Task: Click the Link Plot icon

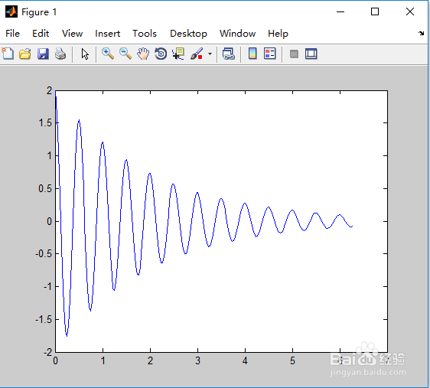Action: (x=229, y=54)
